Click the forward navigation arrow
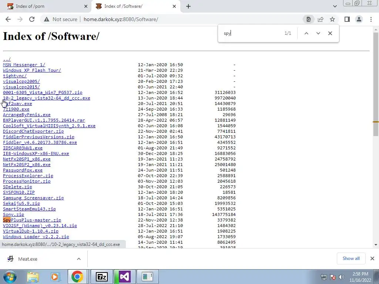The height and width of the screenshot is (284, 379). coord(20,19)
